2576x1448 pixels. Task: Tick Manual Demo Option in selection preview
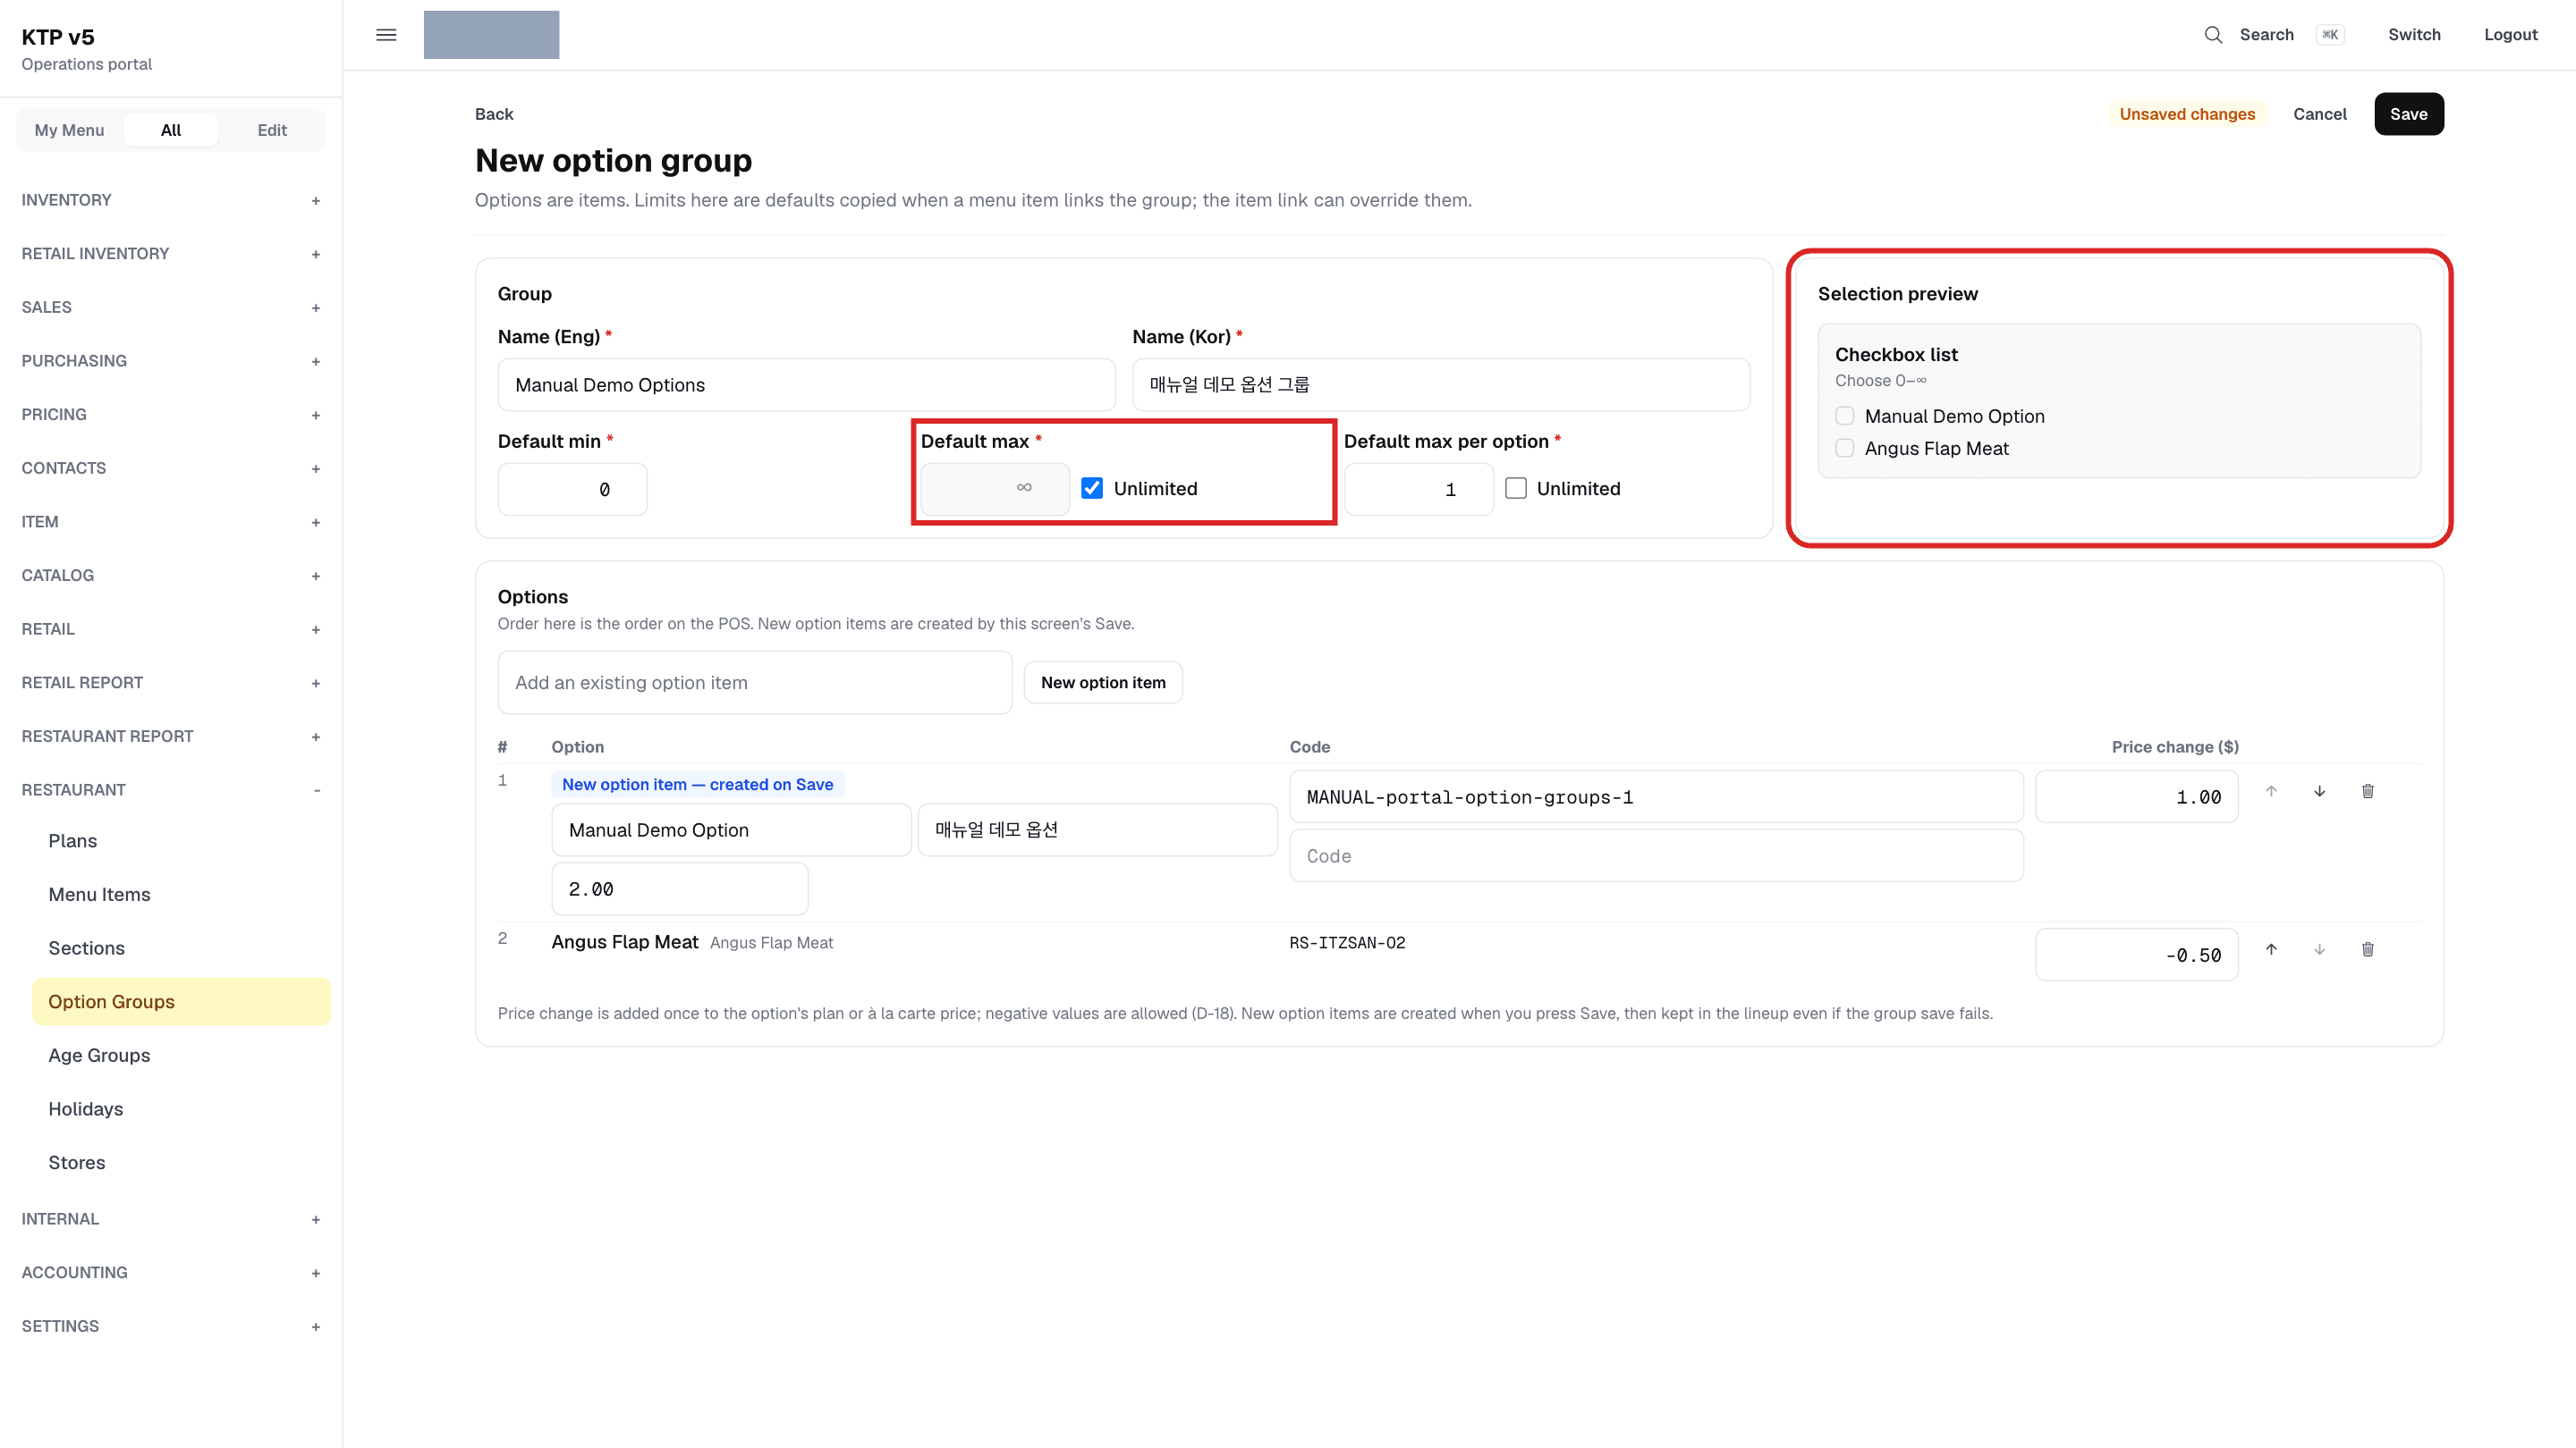point(1844,416)
